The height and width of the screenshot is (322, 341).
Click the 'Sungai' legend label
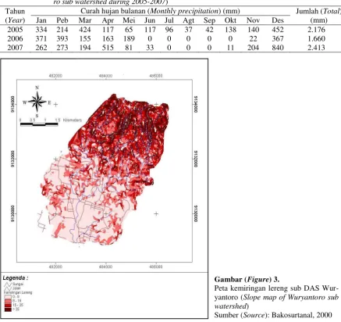tap(18, 284)
